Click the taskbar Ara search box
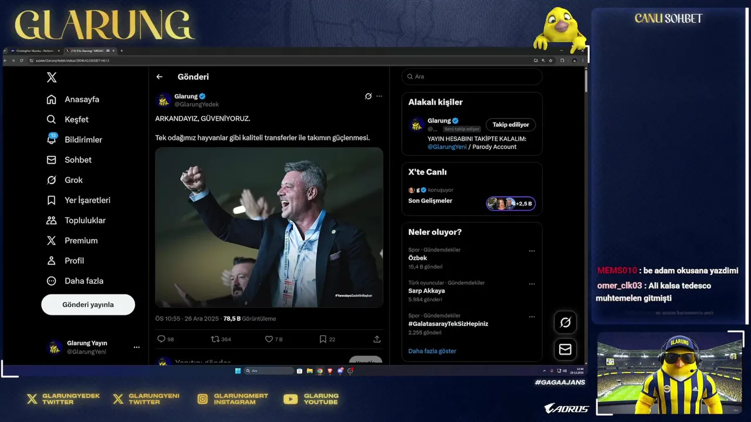 coord(269,371)
